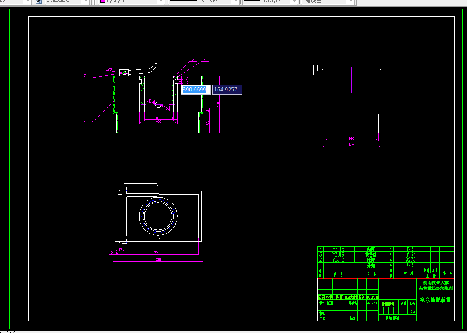Click the YZJ1D cell in parts list
This screenshot has width=467, height=333.
(338, 260)
